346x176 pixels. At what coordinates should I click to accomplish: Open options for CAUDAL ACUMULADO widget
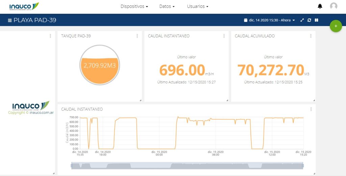[x=311, y=36]
